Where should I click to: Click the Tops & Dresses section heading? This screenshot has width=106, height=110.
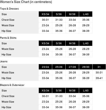pyautogui.click(x=9, y=9)
